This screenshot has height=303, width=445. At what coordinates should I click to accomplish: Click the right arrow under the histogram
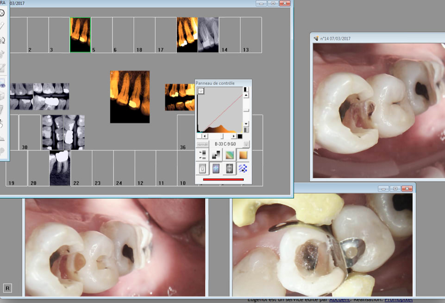click(x=234, y=136)
